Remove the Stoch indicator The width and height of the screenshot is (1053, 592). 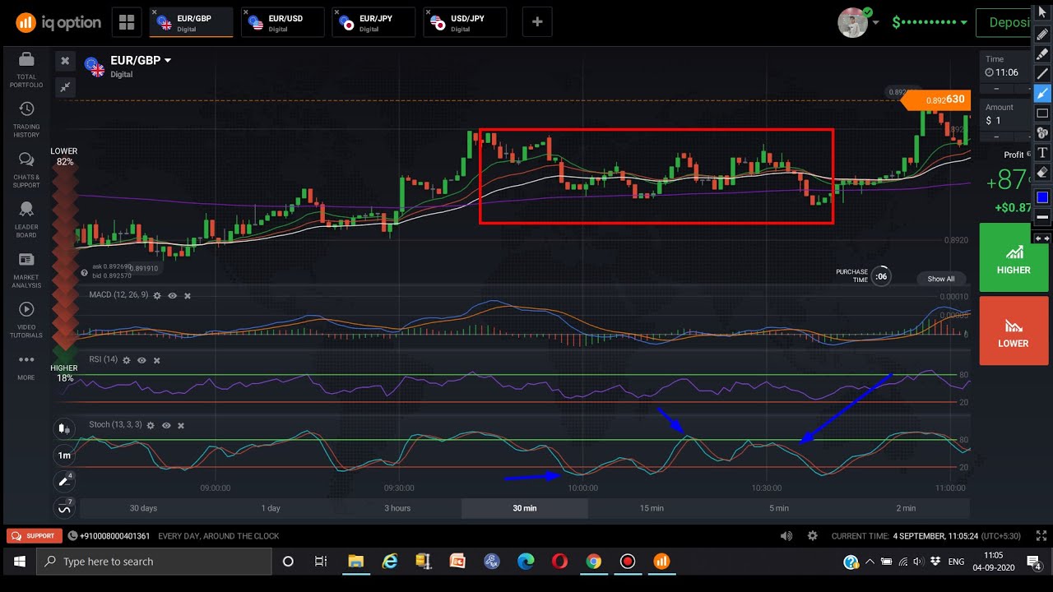coord(181,425)
